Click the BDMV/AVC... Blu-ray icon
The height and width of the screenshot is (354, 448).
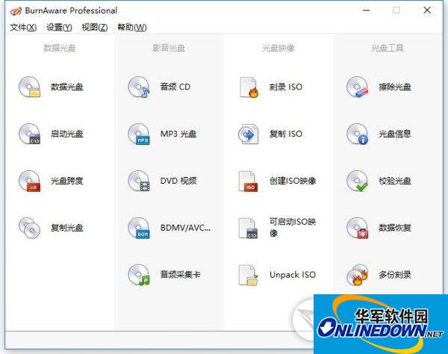tap(139, 228)
